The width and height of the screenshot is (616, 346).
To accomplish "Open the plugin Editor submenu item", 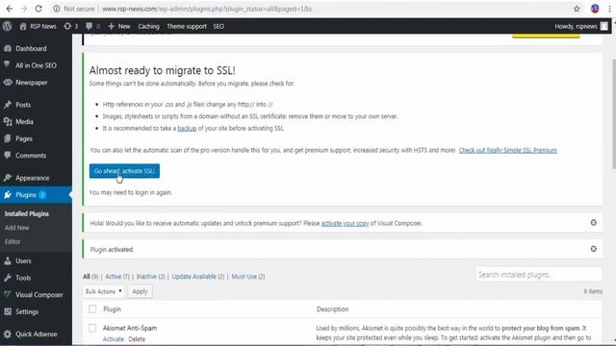I will (13, 241).
